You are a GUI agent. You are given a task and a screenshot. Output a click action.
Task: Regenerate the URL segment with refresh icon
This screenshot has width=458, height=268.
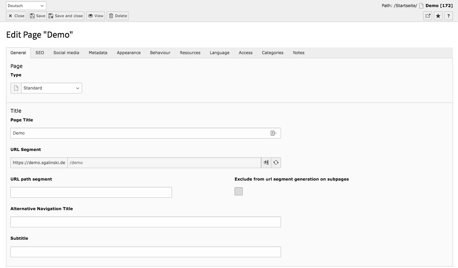tap(276, 162)
